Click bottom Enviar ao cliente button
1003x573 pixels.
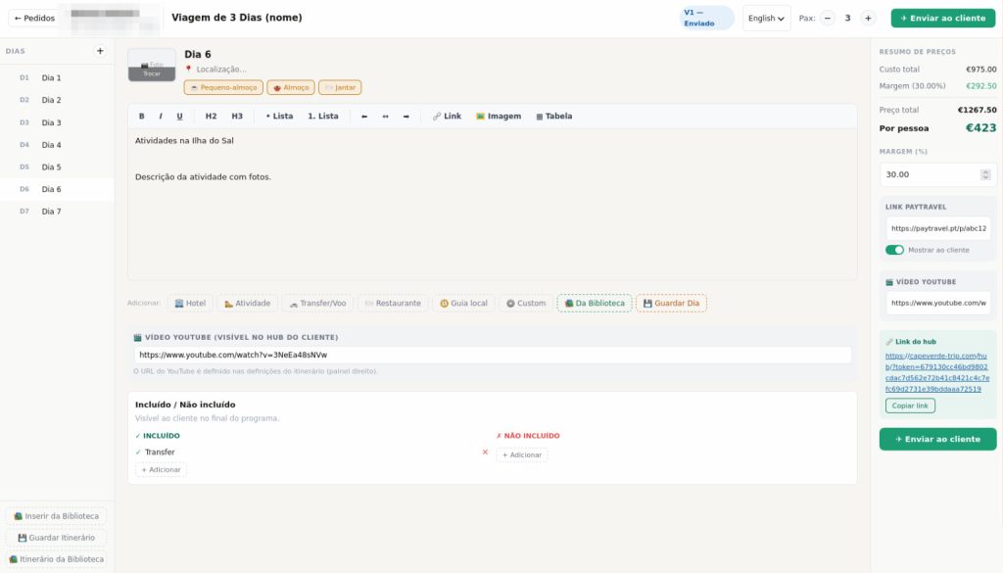pos(937,440)
